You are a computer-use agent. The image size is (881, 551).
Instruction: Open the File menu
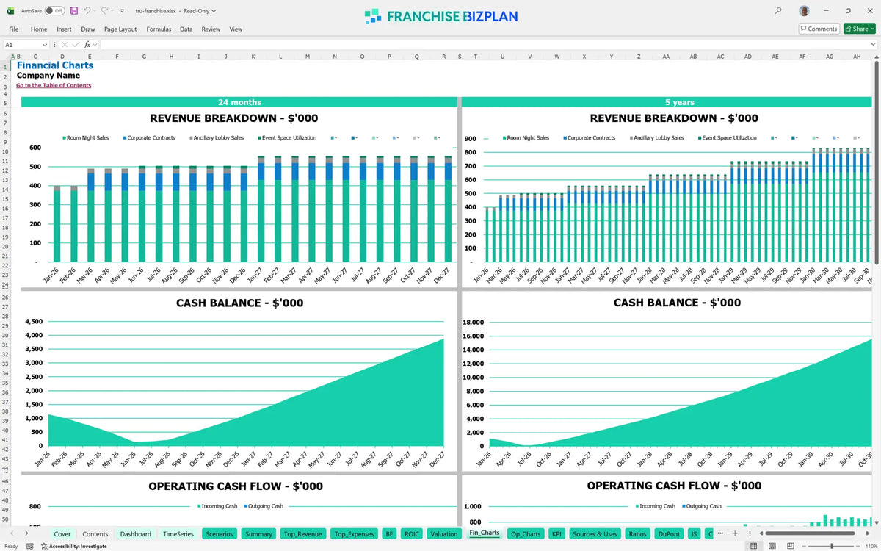coord(13,29)
